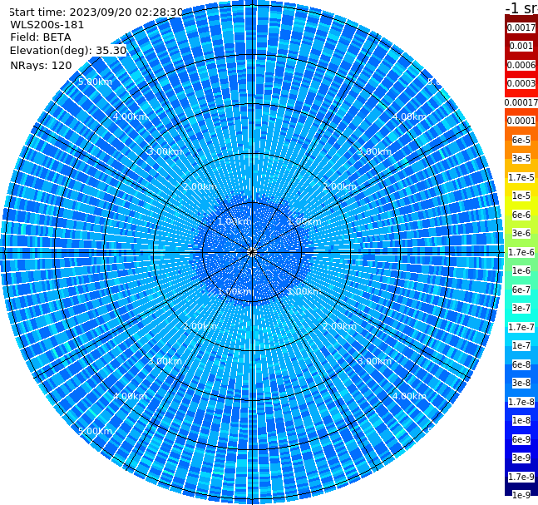This screenshot has height=505, width=538.
Task: Click the 0.0017 colorbar label
Action: pos(521,27)
